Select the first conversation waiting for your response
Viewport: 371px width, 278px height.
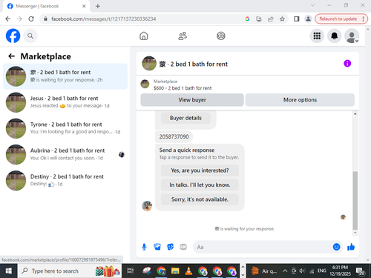pyautogui.click(x=65, y=76)
